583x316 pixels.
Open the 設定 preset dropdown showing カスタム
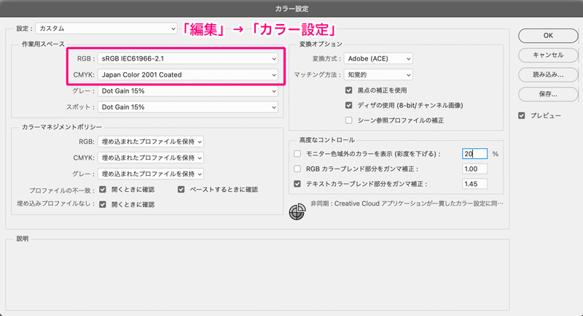pos(106,29)
